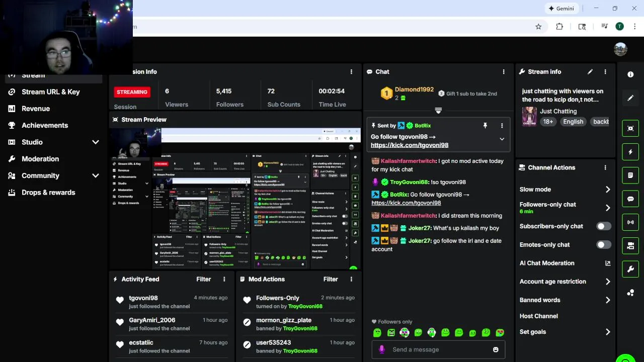Go to Moderation in sidebar
Viewport: 644px width, 362px height.
(40, 159)
